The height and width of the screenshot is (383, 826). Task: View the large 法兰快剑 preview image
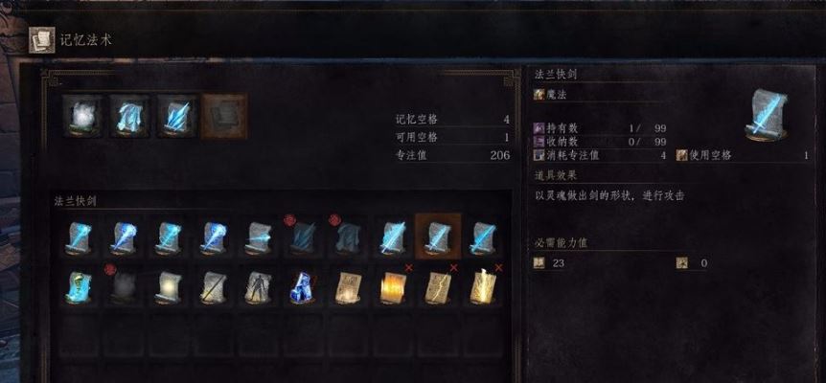[x=766, y=115]
